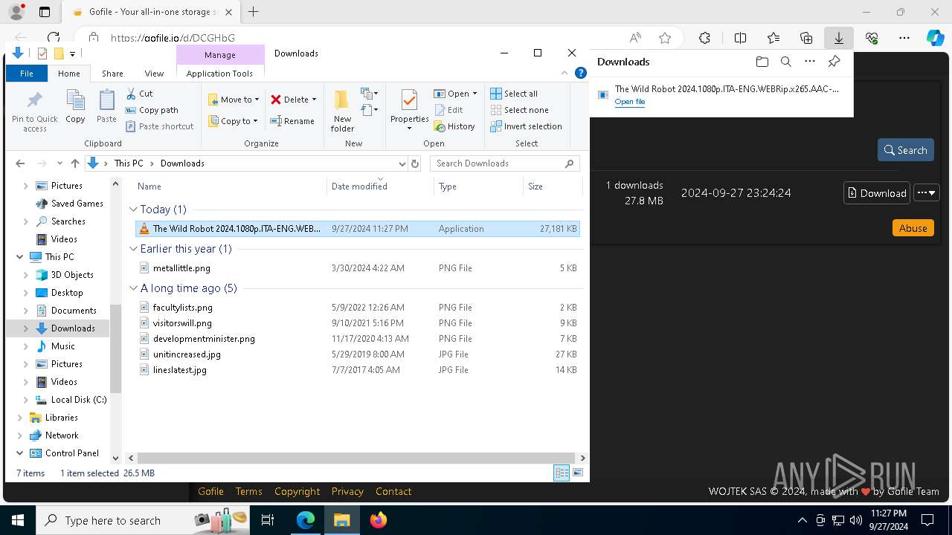
Task: Click the Gofile browser tab
Action: point(152,12)
